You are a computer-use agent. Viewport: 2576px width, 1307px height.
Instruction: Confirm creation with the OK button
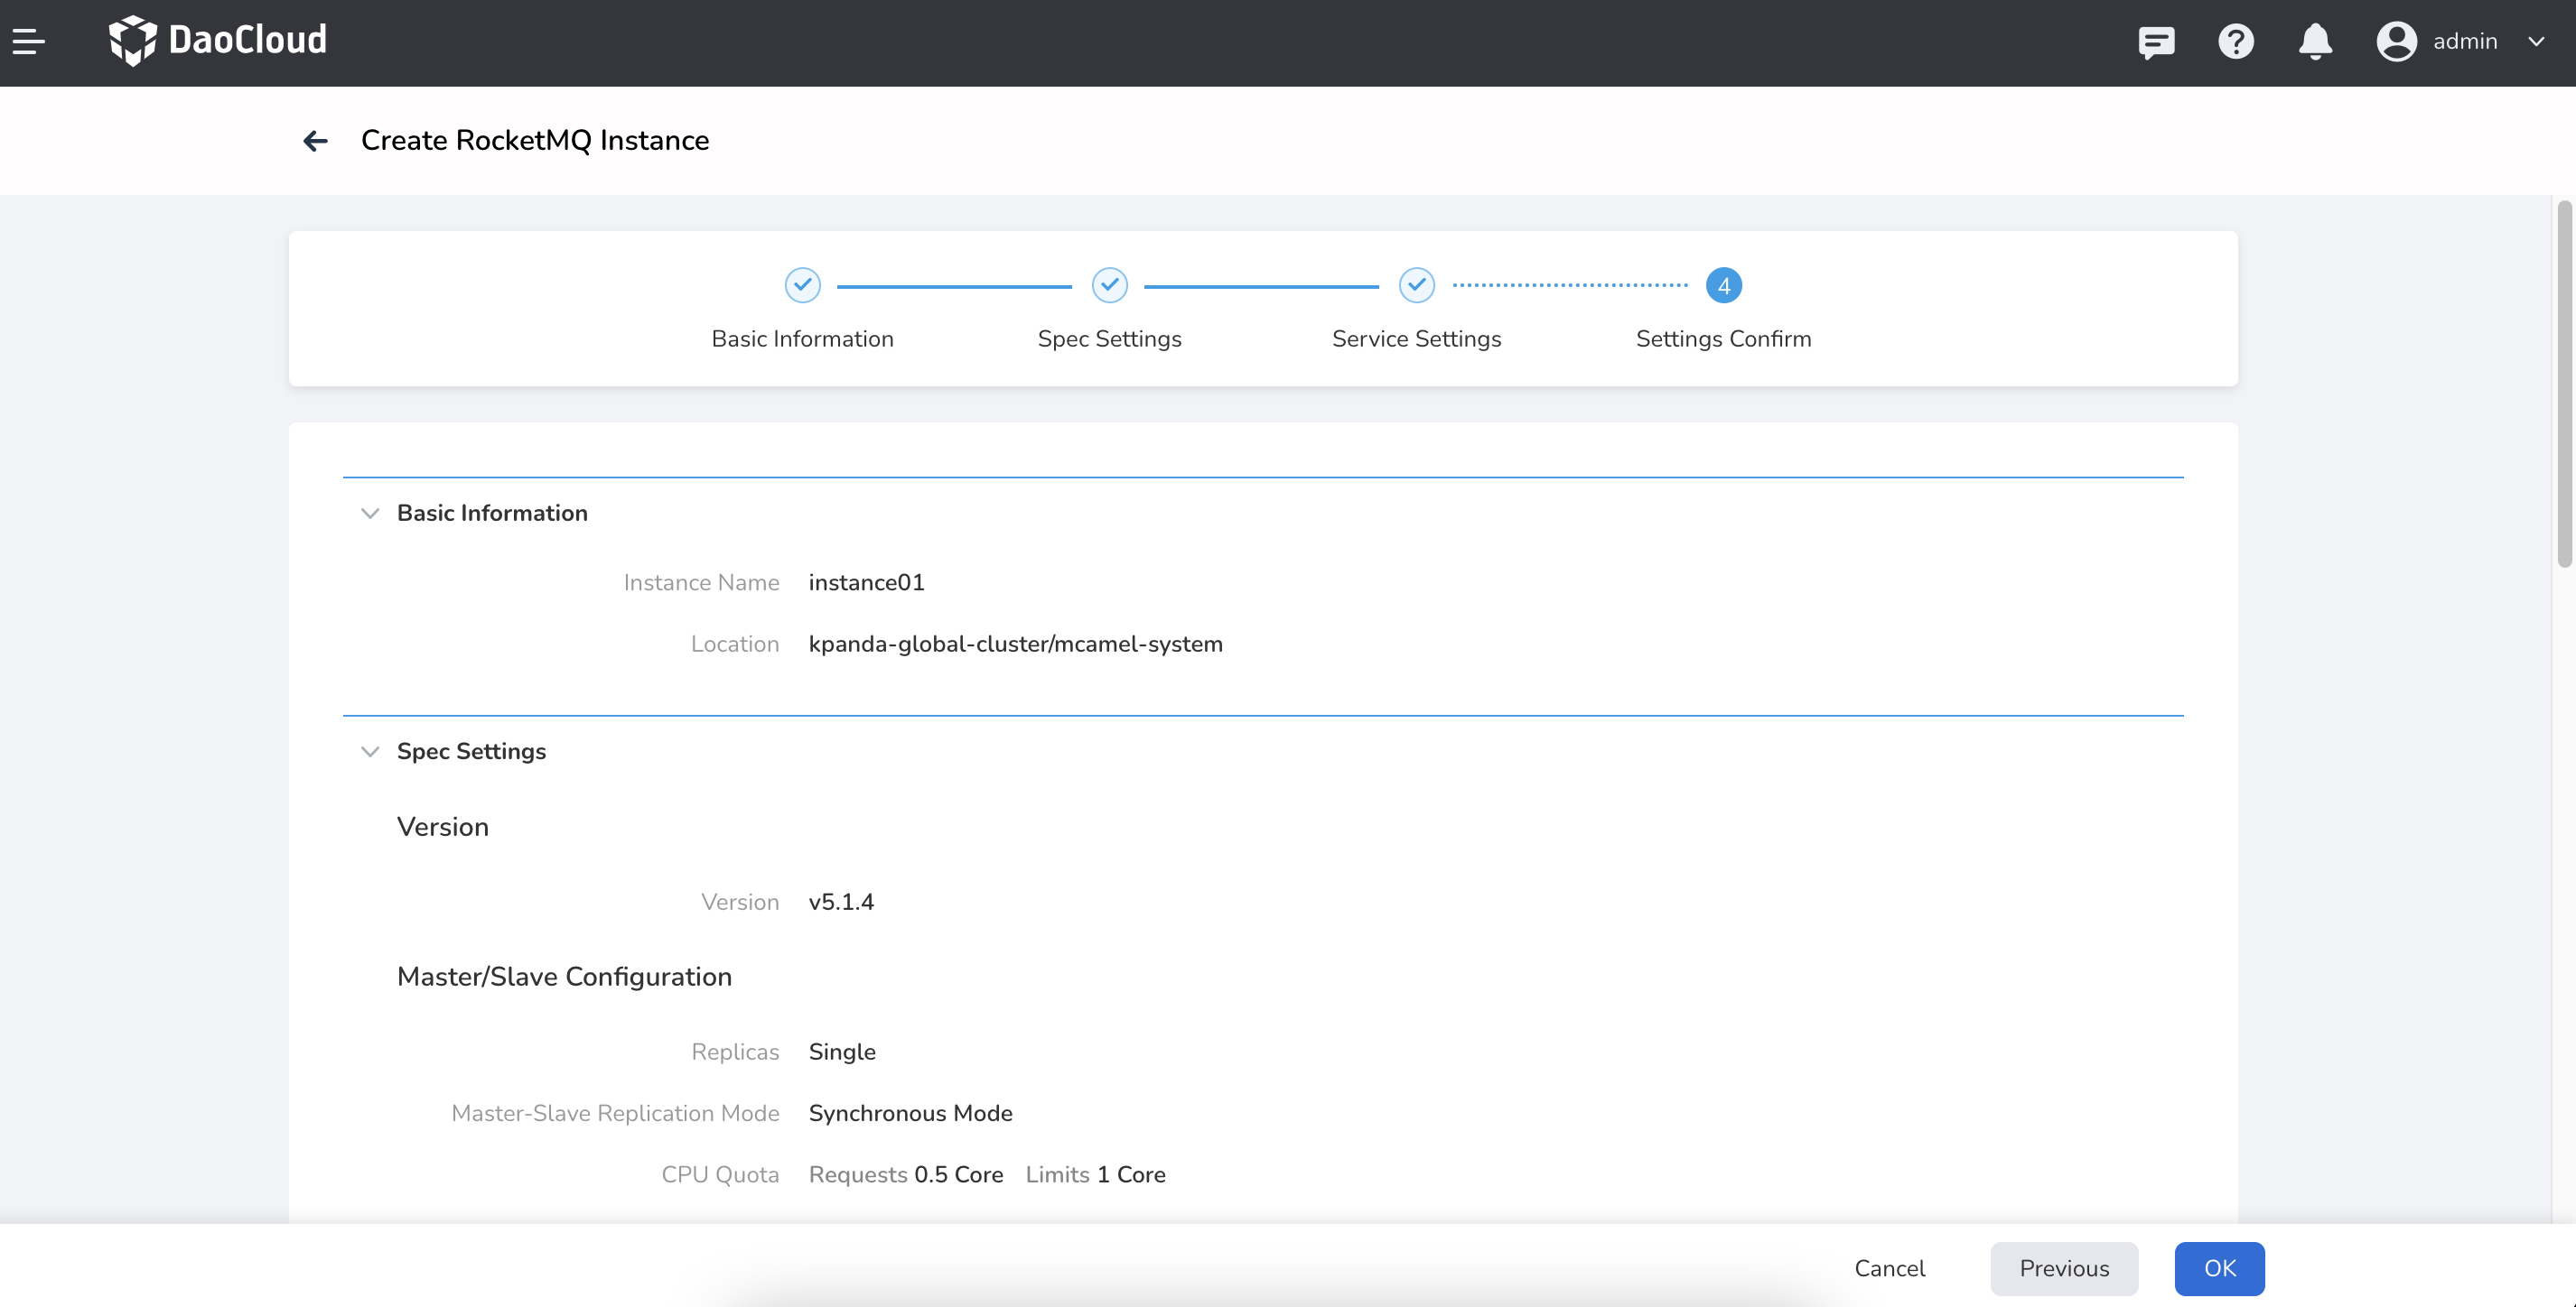pyautogui.click(x=2219, y=1268)
